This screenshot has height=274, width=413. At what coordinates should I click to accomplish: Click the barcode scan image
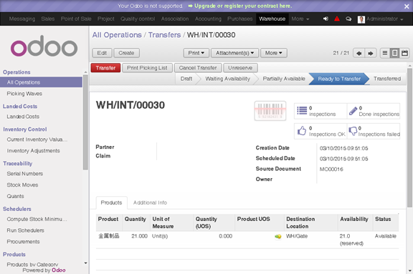tap(270, 111)
